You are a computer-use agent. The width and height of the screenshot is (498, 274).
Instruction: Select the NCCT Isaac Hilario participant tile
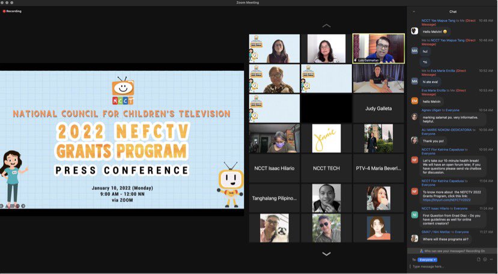coord(274,168)
